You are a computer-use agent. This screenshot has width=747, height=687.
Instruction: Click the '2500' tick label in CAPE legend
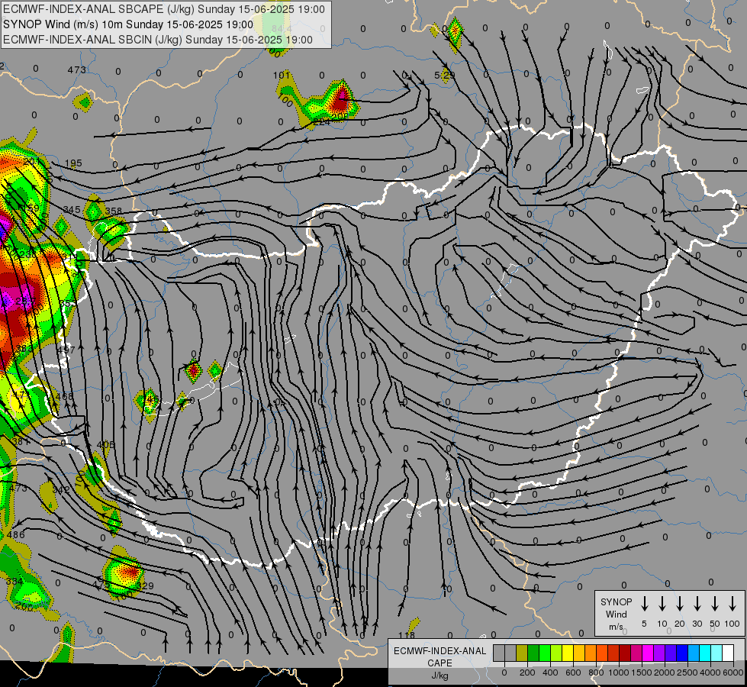click(x=687, y=672)
